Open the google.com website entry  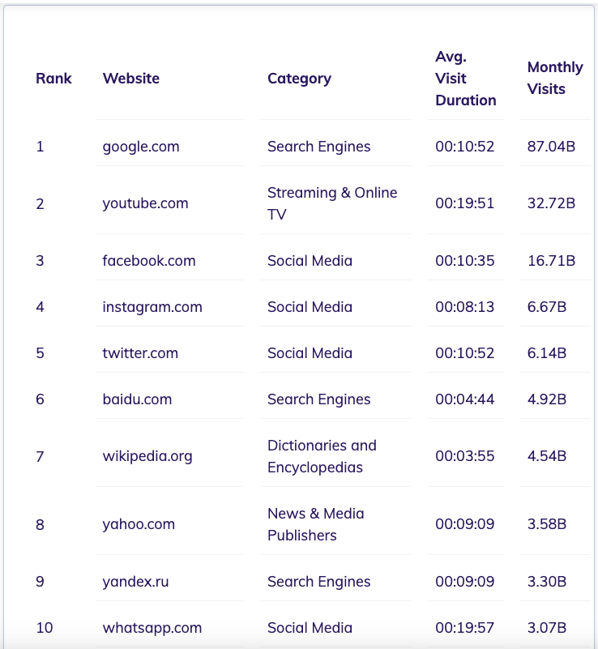click(141, 147)
